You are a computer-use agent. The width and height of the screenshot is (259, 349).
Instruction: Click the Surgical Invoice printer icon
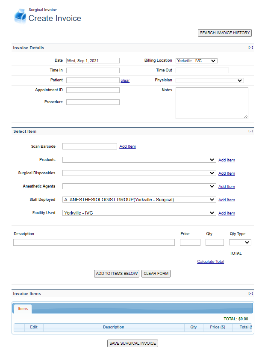(20, 15)
